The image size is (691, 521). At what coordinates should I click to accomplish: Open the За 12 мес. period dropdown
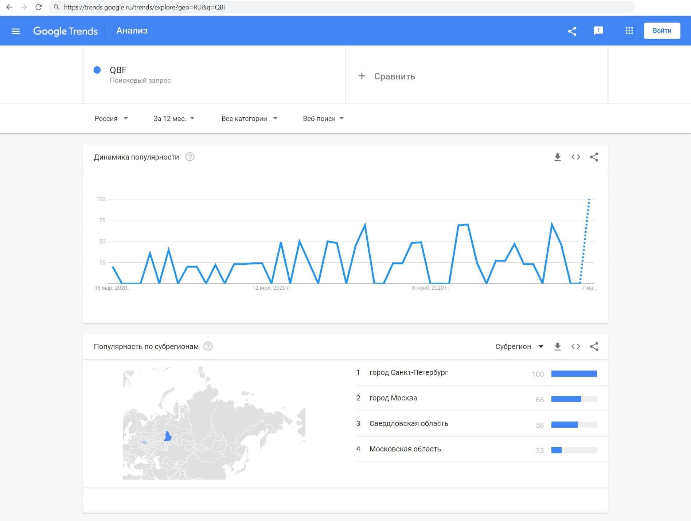[x=174, y=118]
